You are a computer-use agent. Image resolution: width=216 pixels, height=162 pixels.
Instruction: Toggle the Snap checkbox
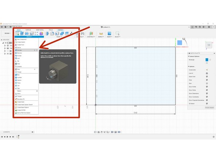[207, 80]
